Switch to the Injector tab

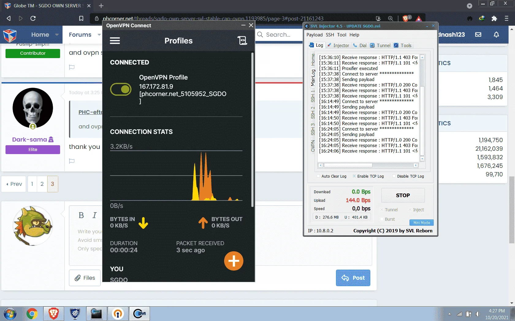[338, 45]
